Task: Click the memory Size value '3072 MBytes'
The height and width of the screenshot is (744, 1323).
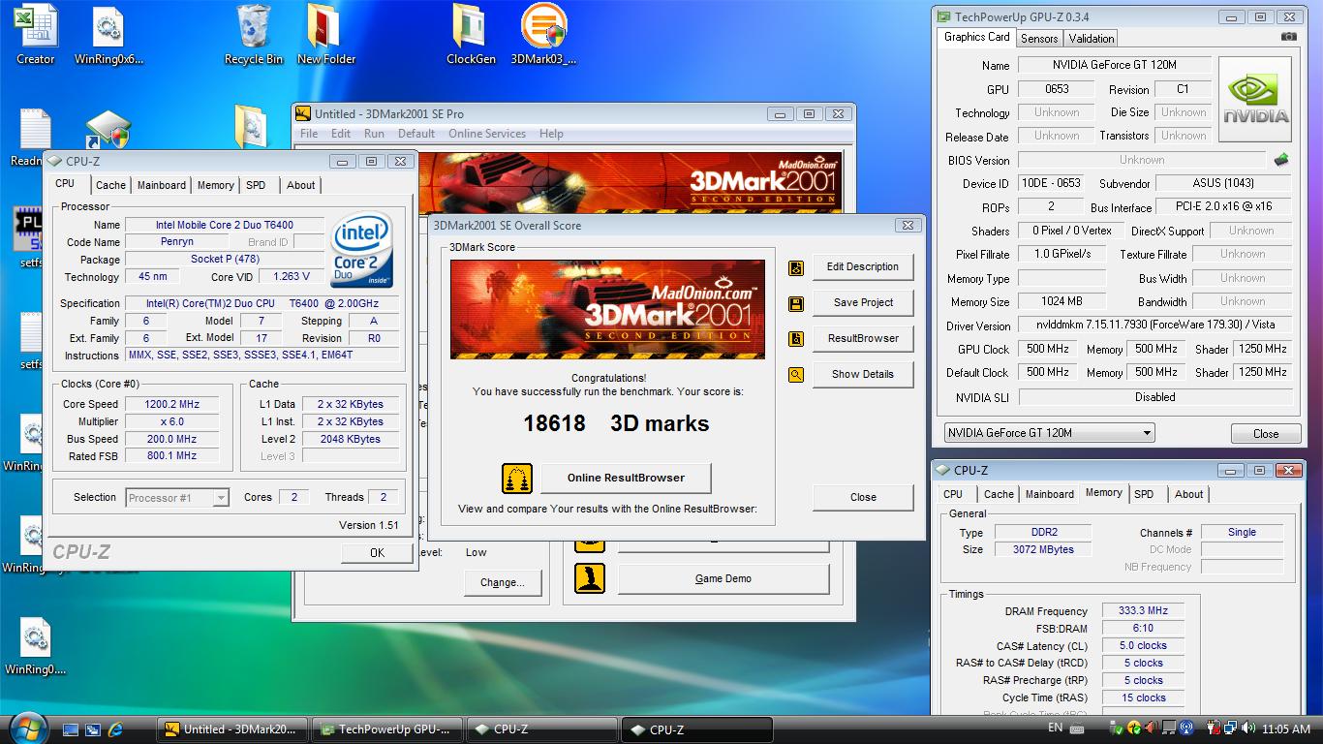Action: coord(1043,549)
